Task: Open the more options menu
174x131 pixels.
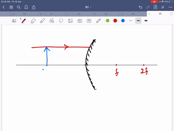Action: (170, 7)
